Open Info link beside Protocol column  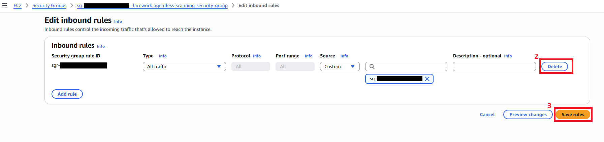tap(257, 56)
